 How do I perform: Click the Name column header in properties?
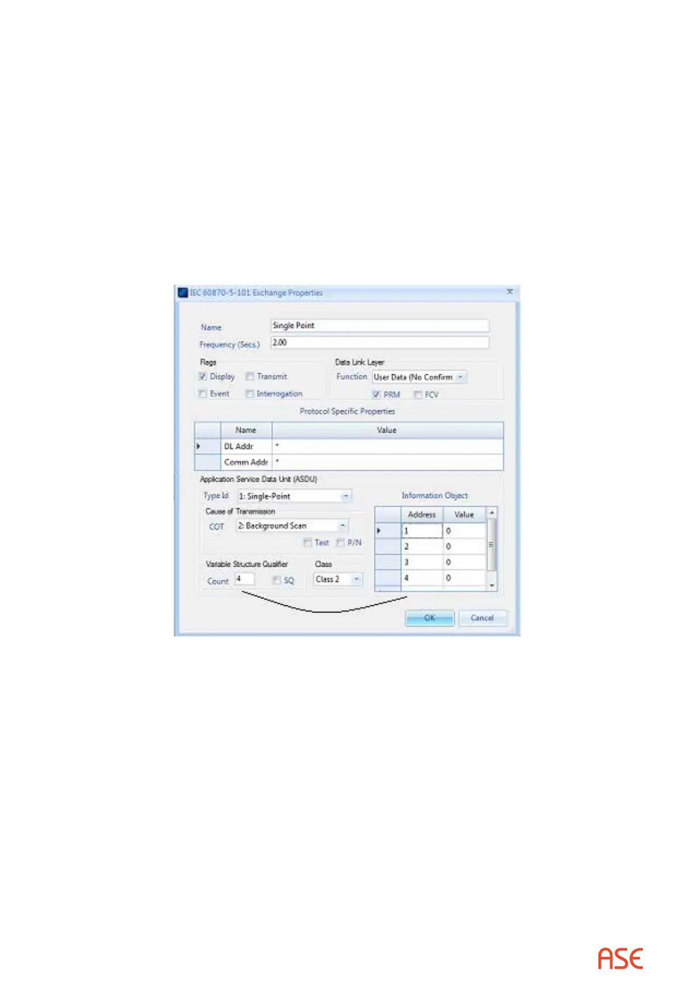(x=246, y=430)
